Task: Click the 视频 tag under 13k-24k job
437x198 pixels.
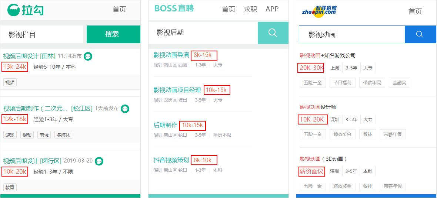Action: (10, 83)
